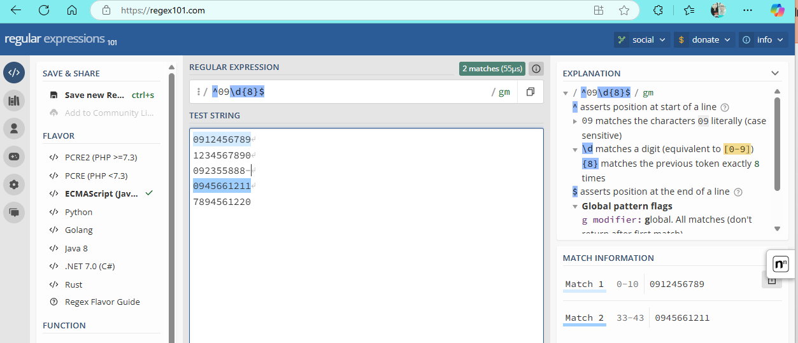
Task: Select PCRE2 (PHP >=7.3) flavor
Action: pyautogui.click(x=101, y=157)
